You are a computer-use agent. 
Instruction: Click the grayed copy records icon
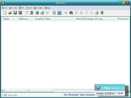coord(66,13)
